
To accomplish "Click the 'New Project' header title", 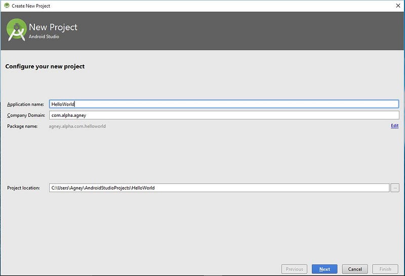I will 53,27.
